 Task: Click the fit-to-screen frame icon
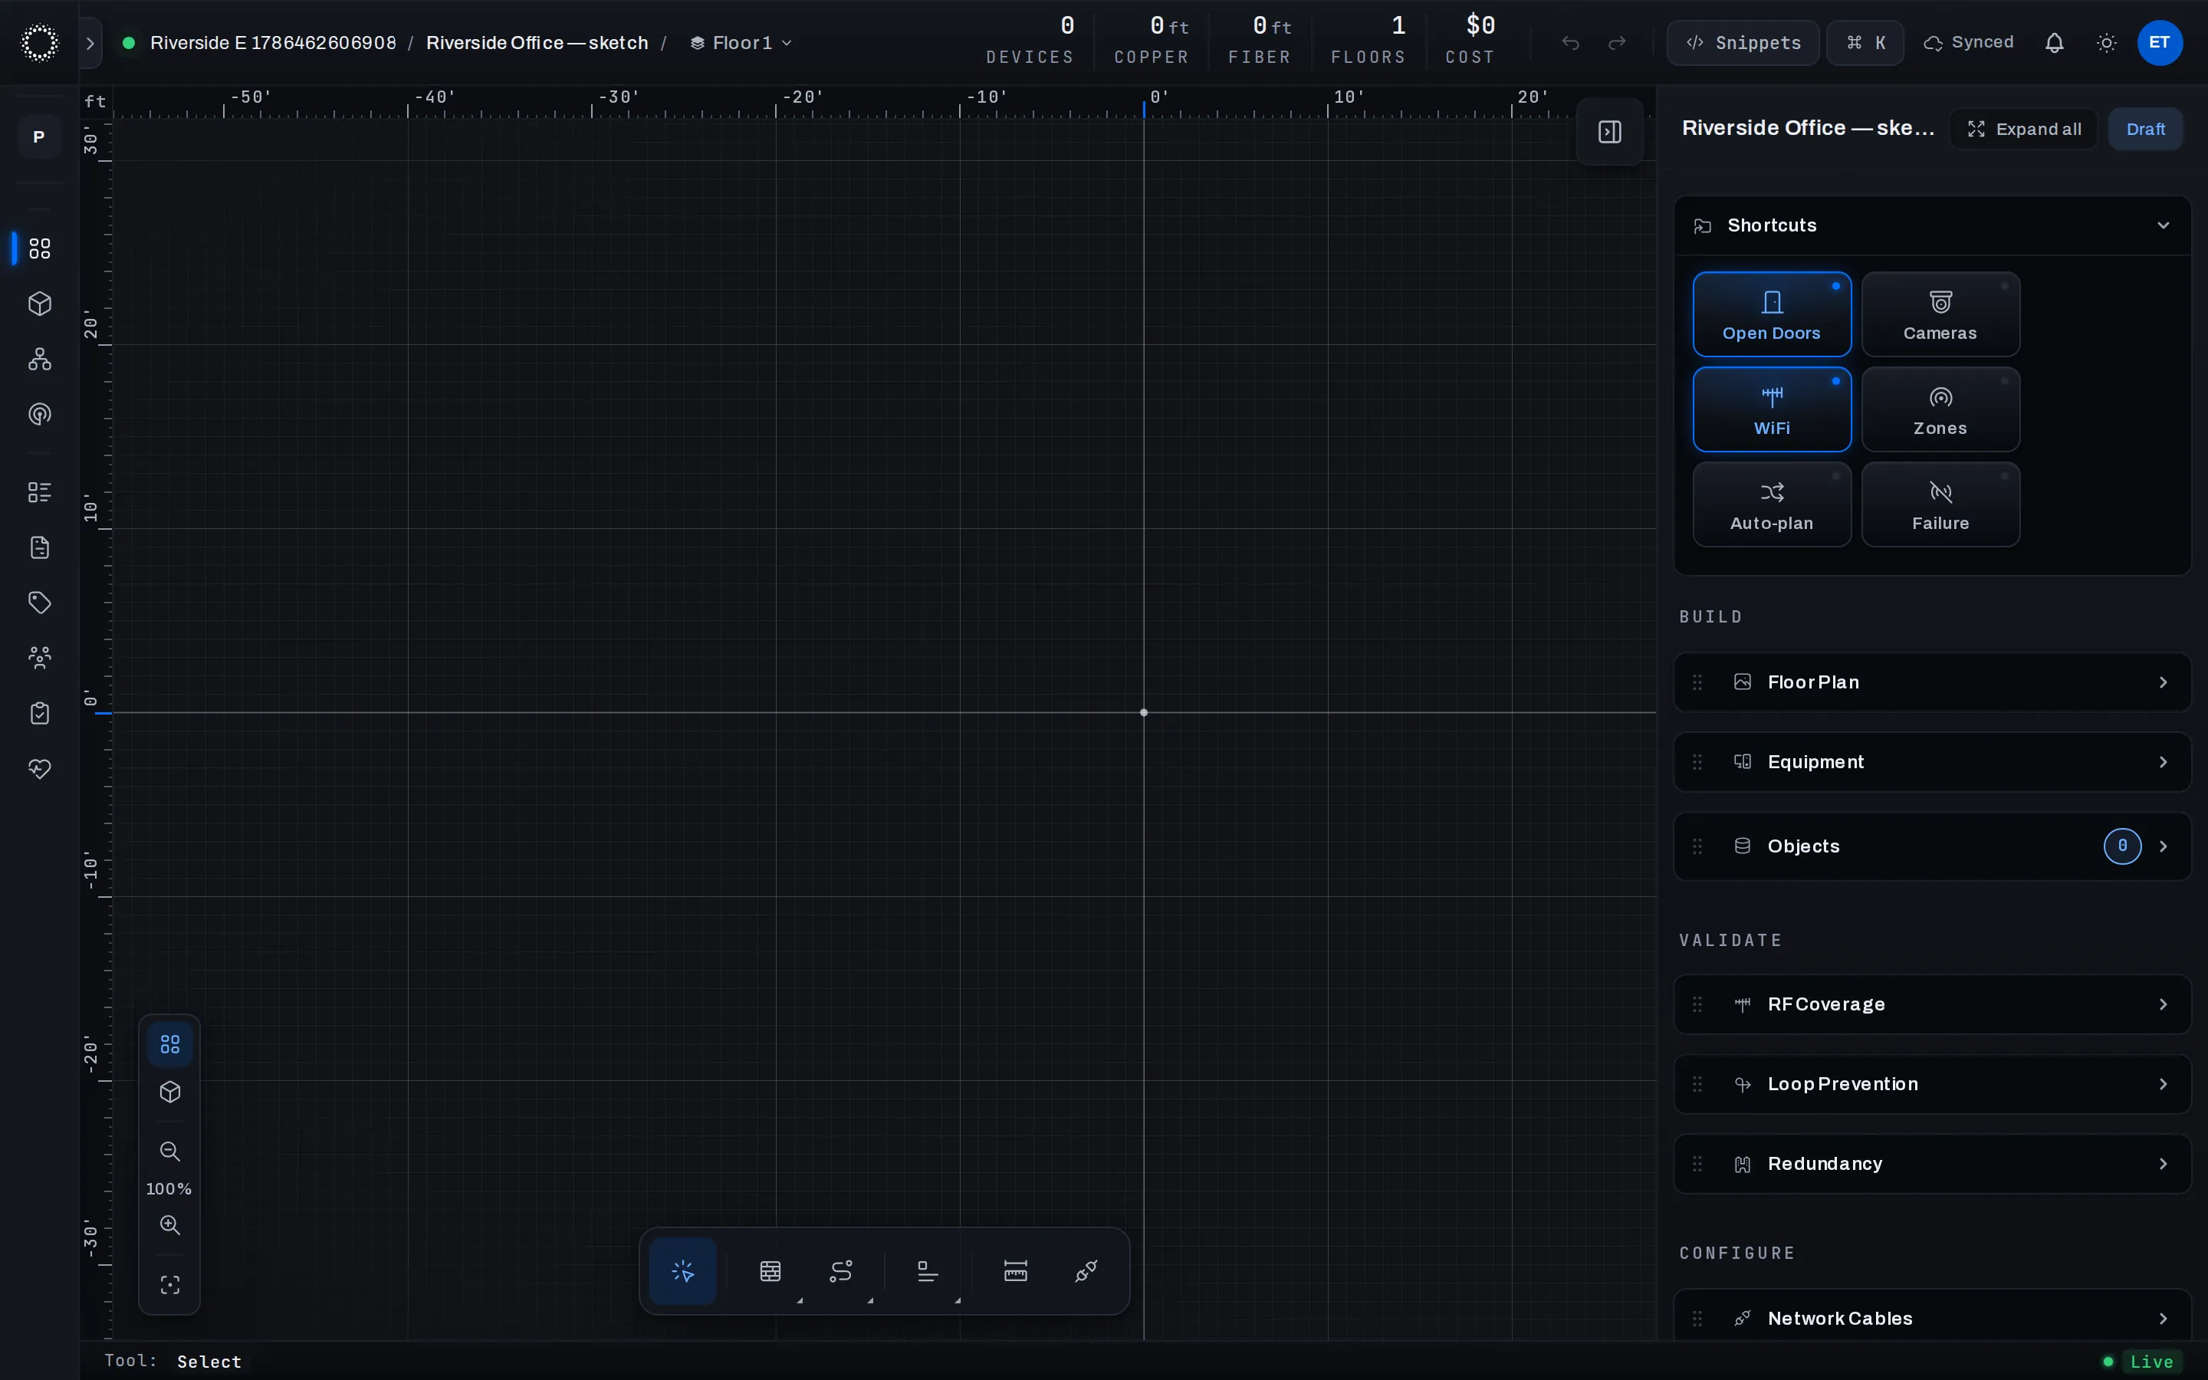point(169,1285)
